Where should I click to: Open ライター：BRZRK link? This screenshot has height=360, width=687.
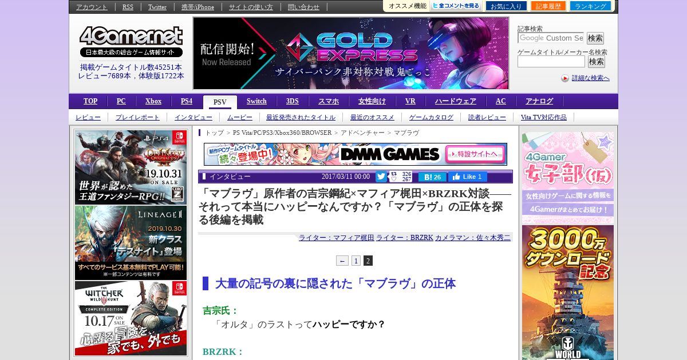405,238
